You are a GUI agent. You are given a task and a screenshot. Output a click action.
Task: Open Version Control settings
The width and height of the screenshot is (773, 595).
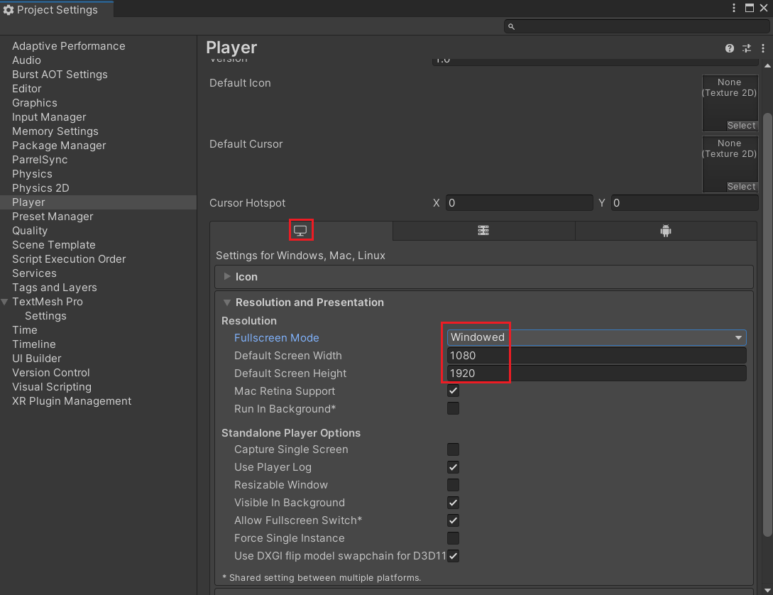(x=51, y=373)
